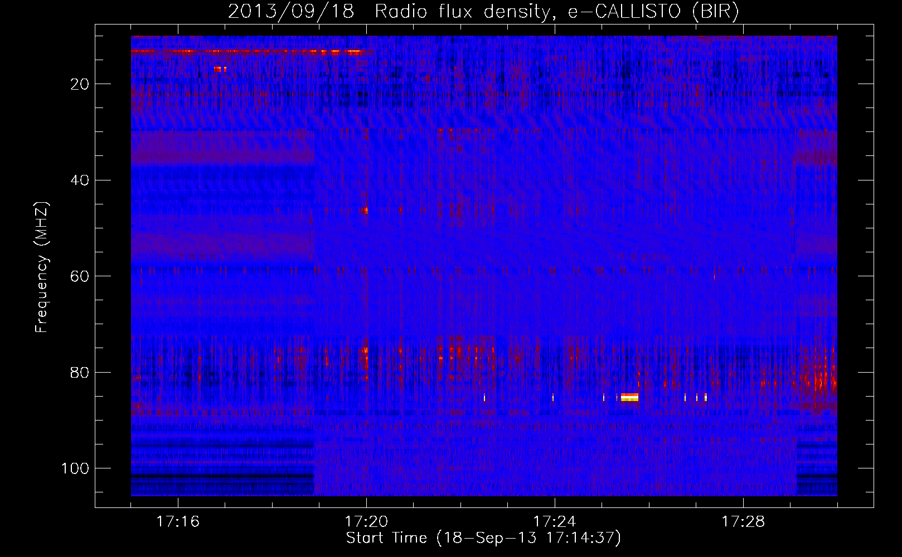Click the 'Start Time (18-Sep-13 17:14:37)' label
902x557 pixels.
click(x=483, y=538)
